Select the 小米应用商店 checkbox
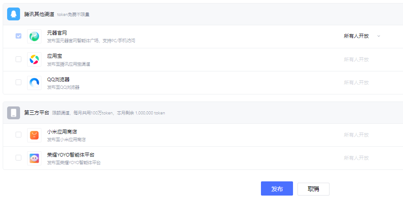The height and width of the screenshot is (200, 403). [x=18, y=134]
